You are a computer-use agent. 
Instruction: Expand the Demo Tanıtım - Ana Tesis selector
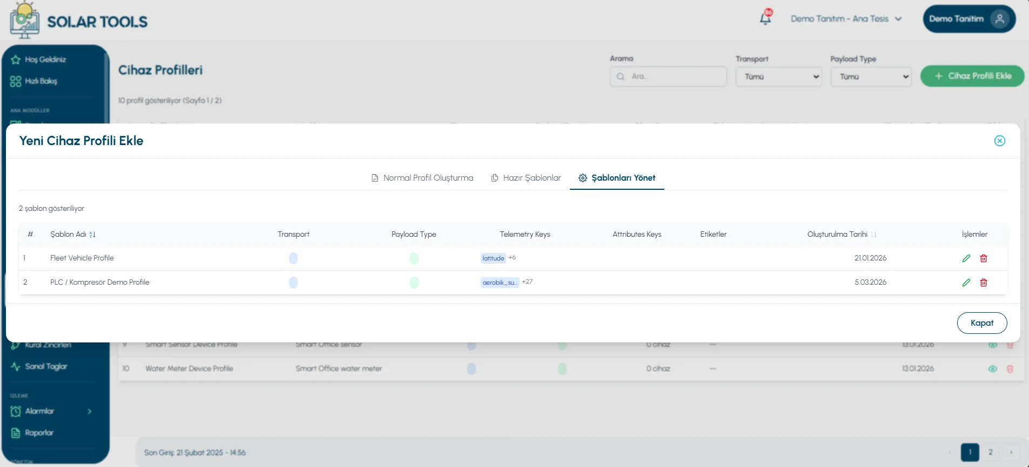click(x=846, y=19)
